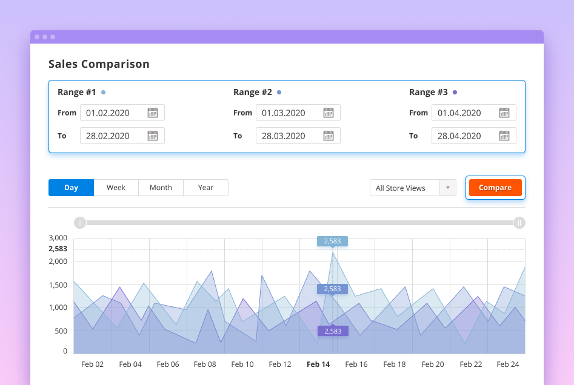Edit the Range #1 From date field
Viewport: 574px width, 385px height.
[x=115, y=113]
